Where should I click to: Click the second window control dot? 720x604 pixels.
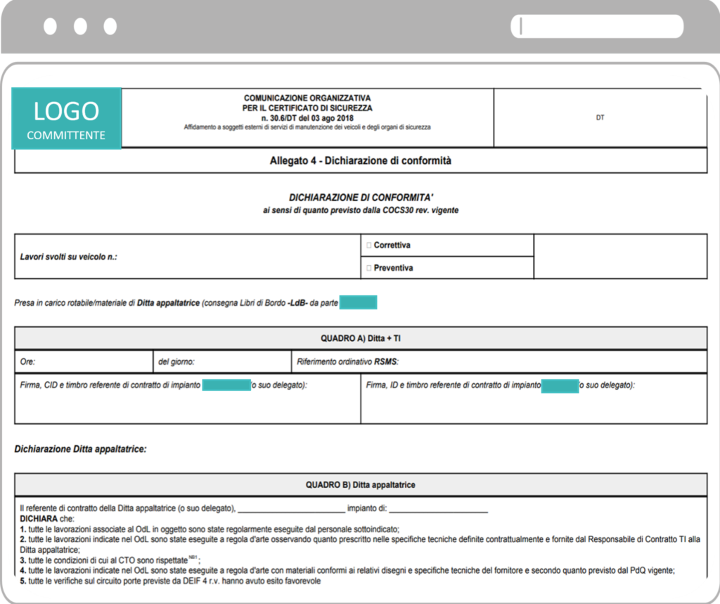pos(80,26)
